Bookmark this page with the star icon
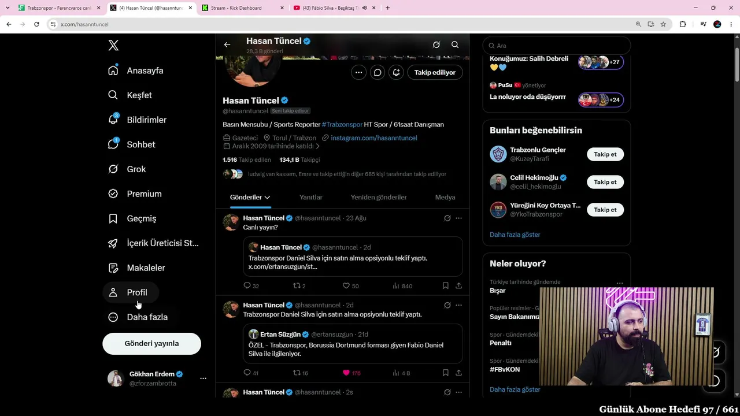The image size is (740, 416). click(x=663, y=24)
